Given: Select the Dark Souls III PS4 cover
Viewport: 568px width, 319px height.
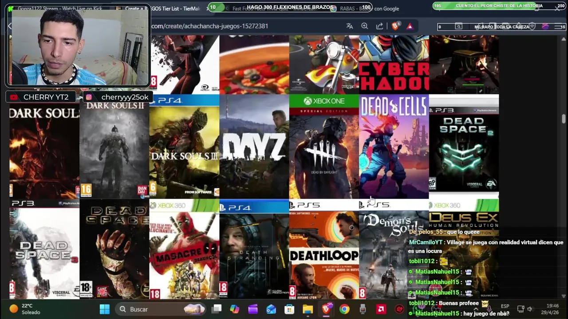Looking at the screenshot, I should click(184, 147).
